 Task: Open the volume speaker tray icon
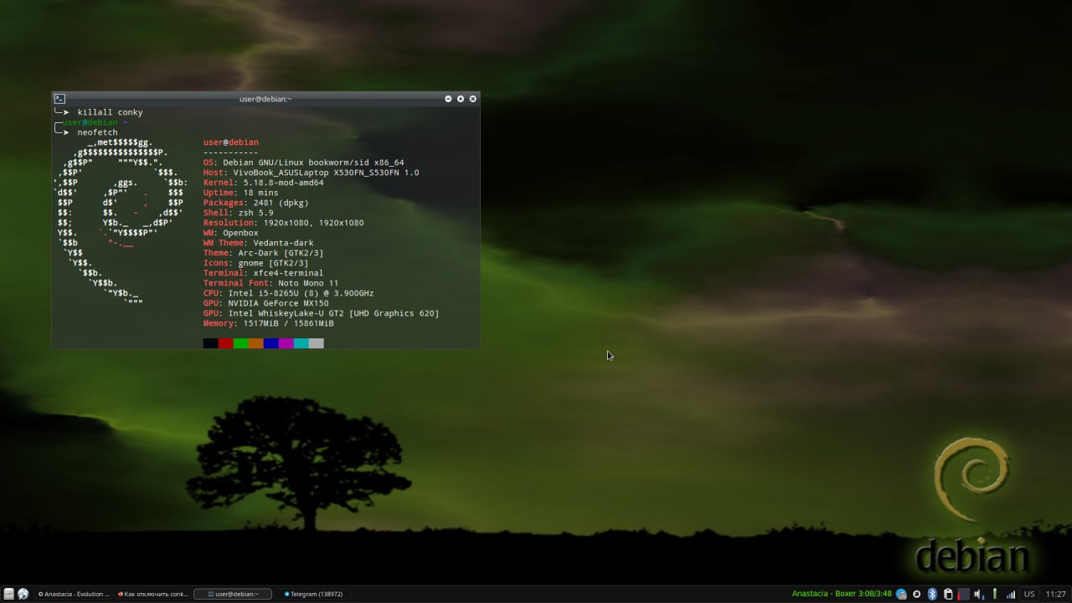pos(978,594)
